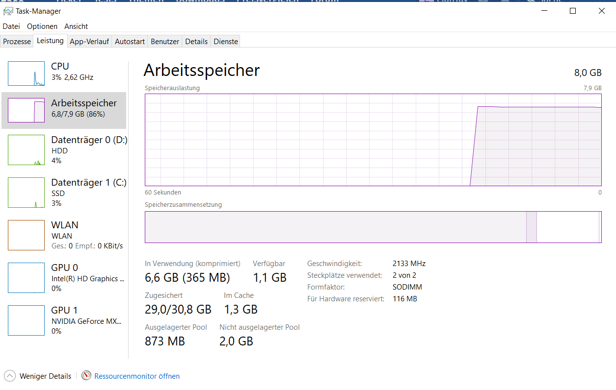Switch to the Dienste tab
The width and height of the screenshot is (616, 390).
coord(226,42)
